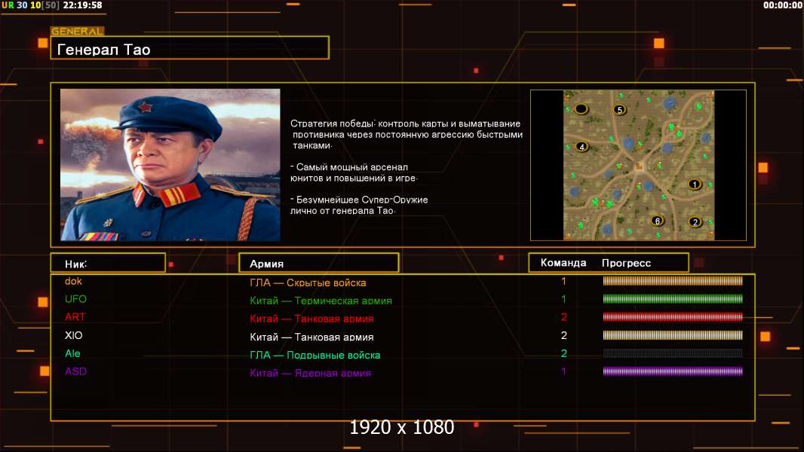The image size is (804, 452).
Task: Click white 'Китай — Танковая армия' in XIO's row
Action: 311,337
